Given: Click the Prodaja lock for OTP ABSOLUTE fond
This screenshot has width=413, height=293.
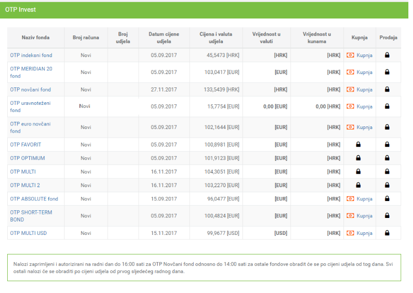Looking at the screenshot, I should (x=387, y=198).
